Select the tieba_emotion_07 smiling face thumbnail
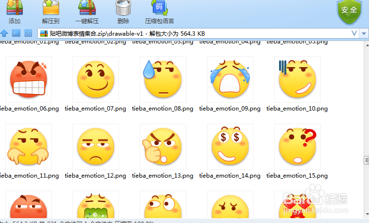The width and height of the screenshot is (369, 223). coord(96,80)
